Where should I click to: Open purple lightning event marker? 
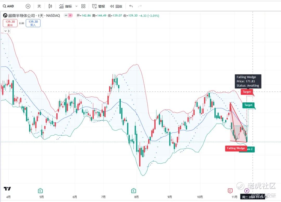tap(247, 191)
